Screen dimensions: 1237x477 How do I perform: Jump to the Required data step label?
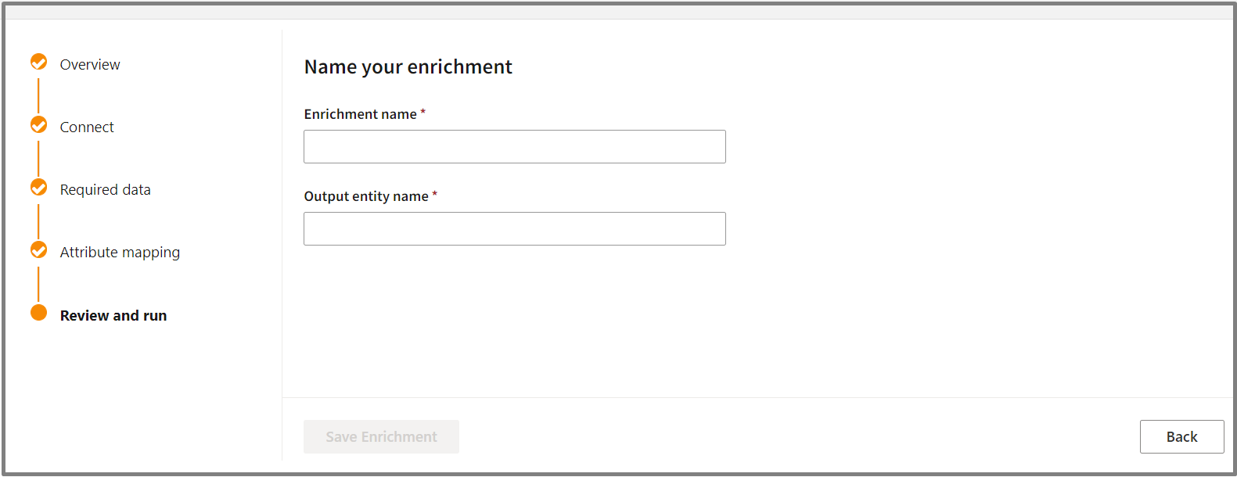(105, 190)
